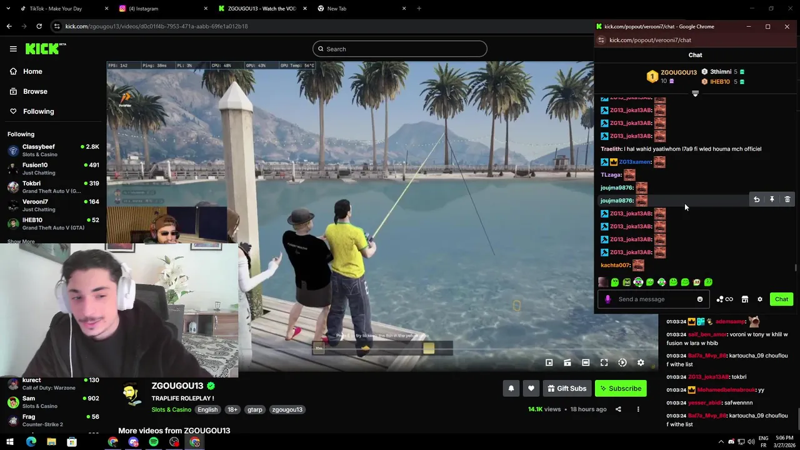Toggle the heart follow button
The image size is (800, 450).
click(531, 389)
